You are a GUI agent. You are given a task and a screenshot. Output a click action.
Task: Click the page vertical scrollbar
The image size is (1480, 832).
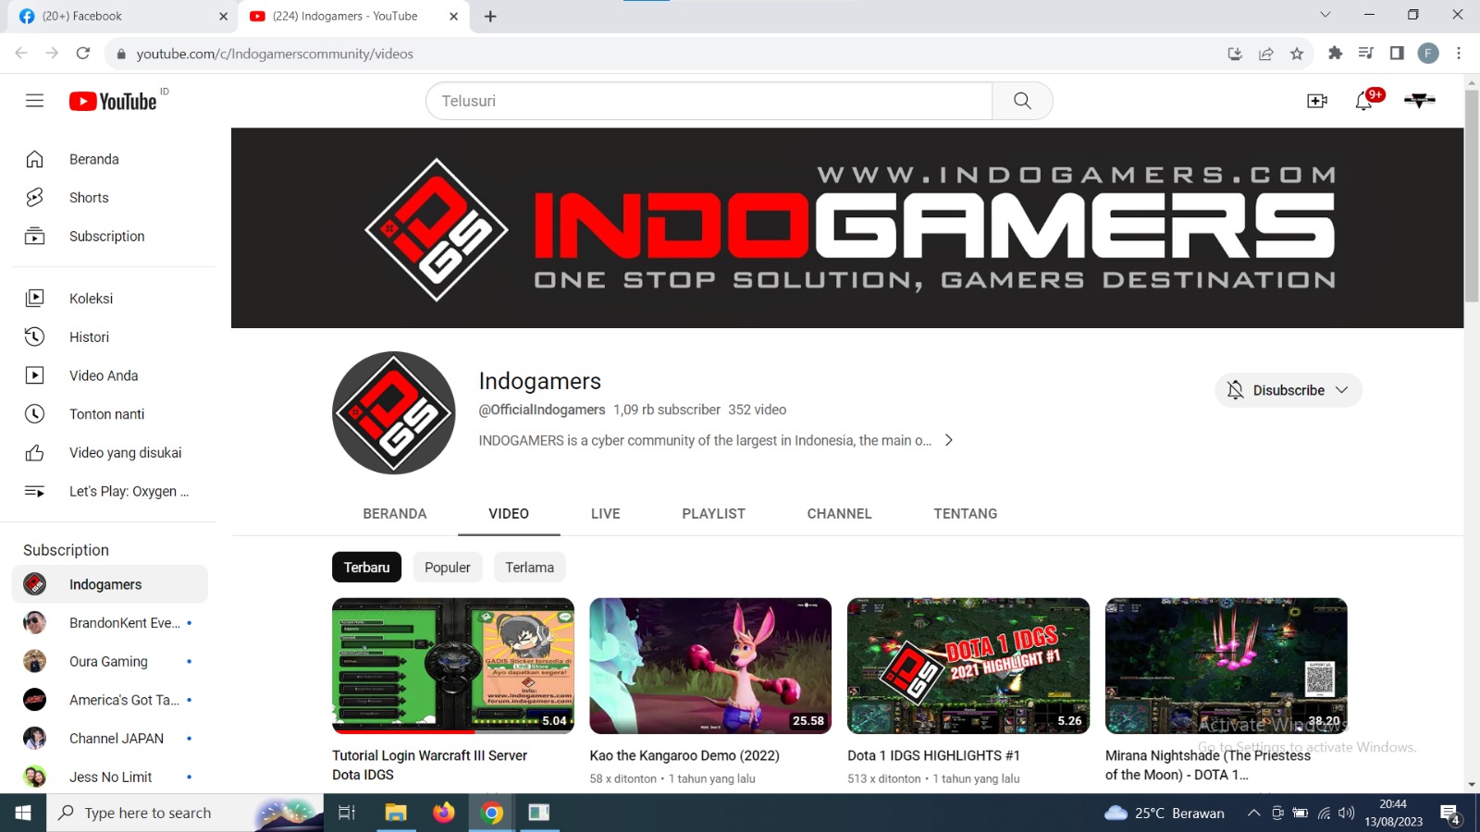click(1472, 196)
